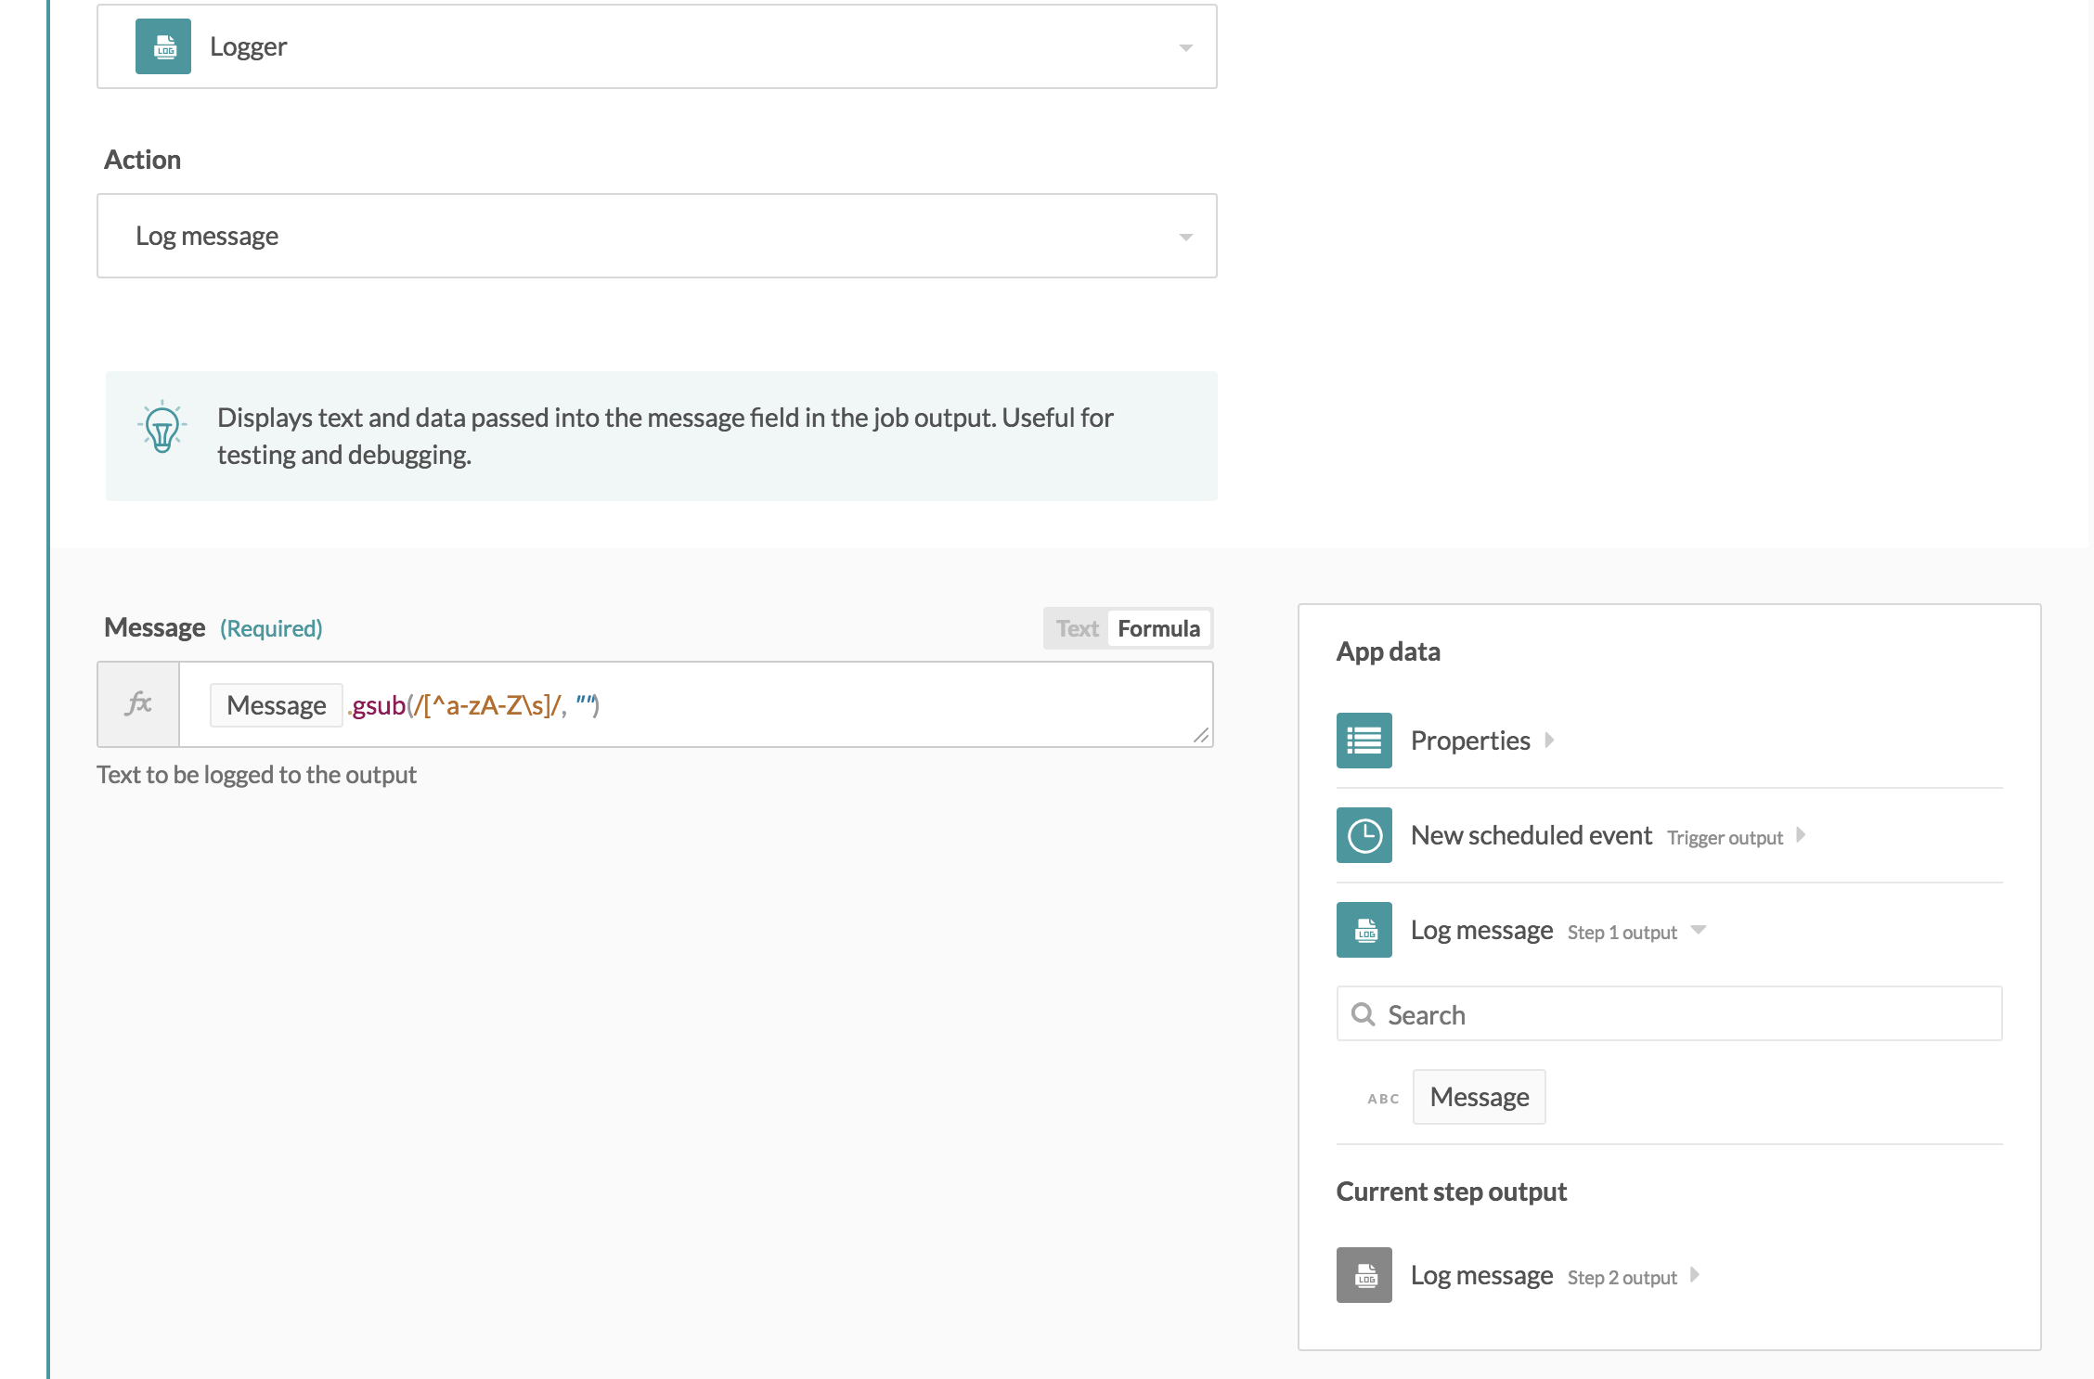Expand the Step 1 output dropdown
Screen dimensions: 2094x1379
click(x=1699, y=931)
